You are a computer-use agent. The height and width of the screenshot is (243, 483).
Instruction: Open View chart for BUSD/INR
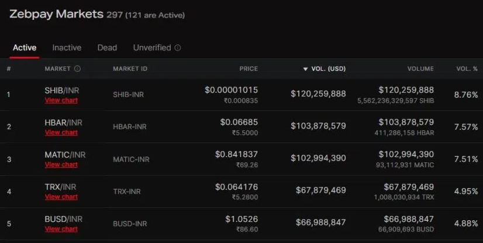(x=61, y=229)
